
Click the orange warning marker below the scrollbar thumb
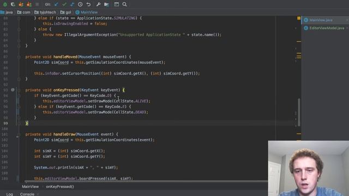coord(299,134)
